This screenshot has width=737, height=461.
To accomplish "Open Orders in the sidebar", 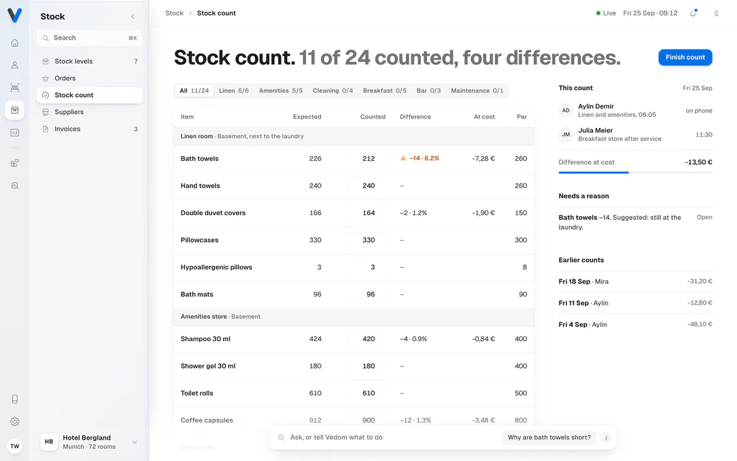I will (x=89, y=78).
